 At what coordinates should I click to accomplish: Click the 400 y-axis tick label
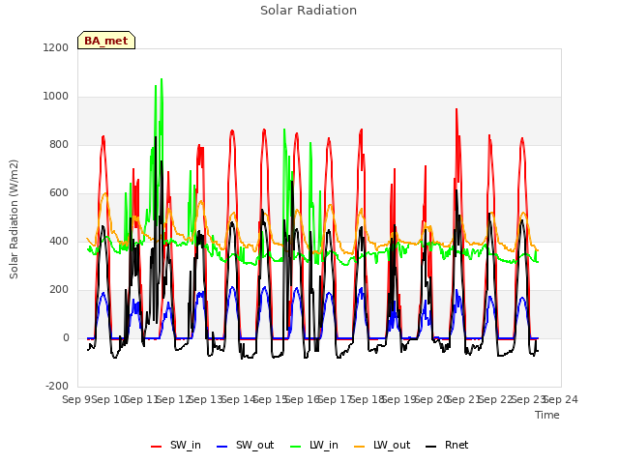(59, 242)
